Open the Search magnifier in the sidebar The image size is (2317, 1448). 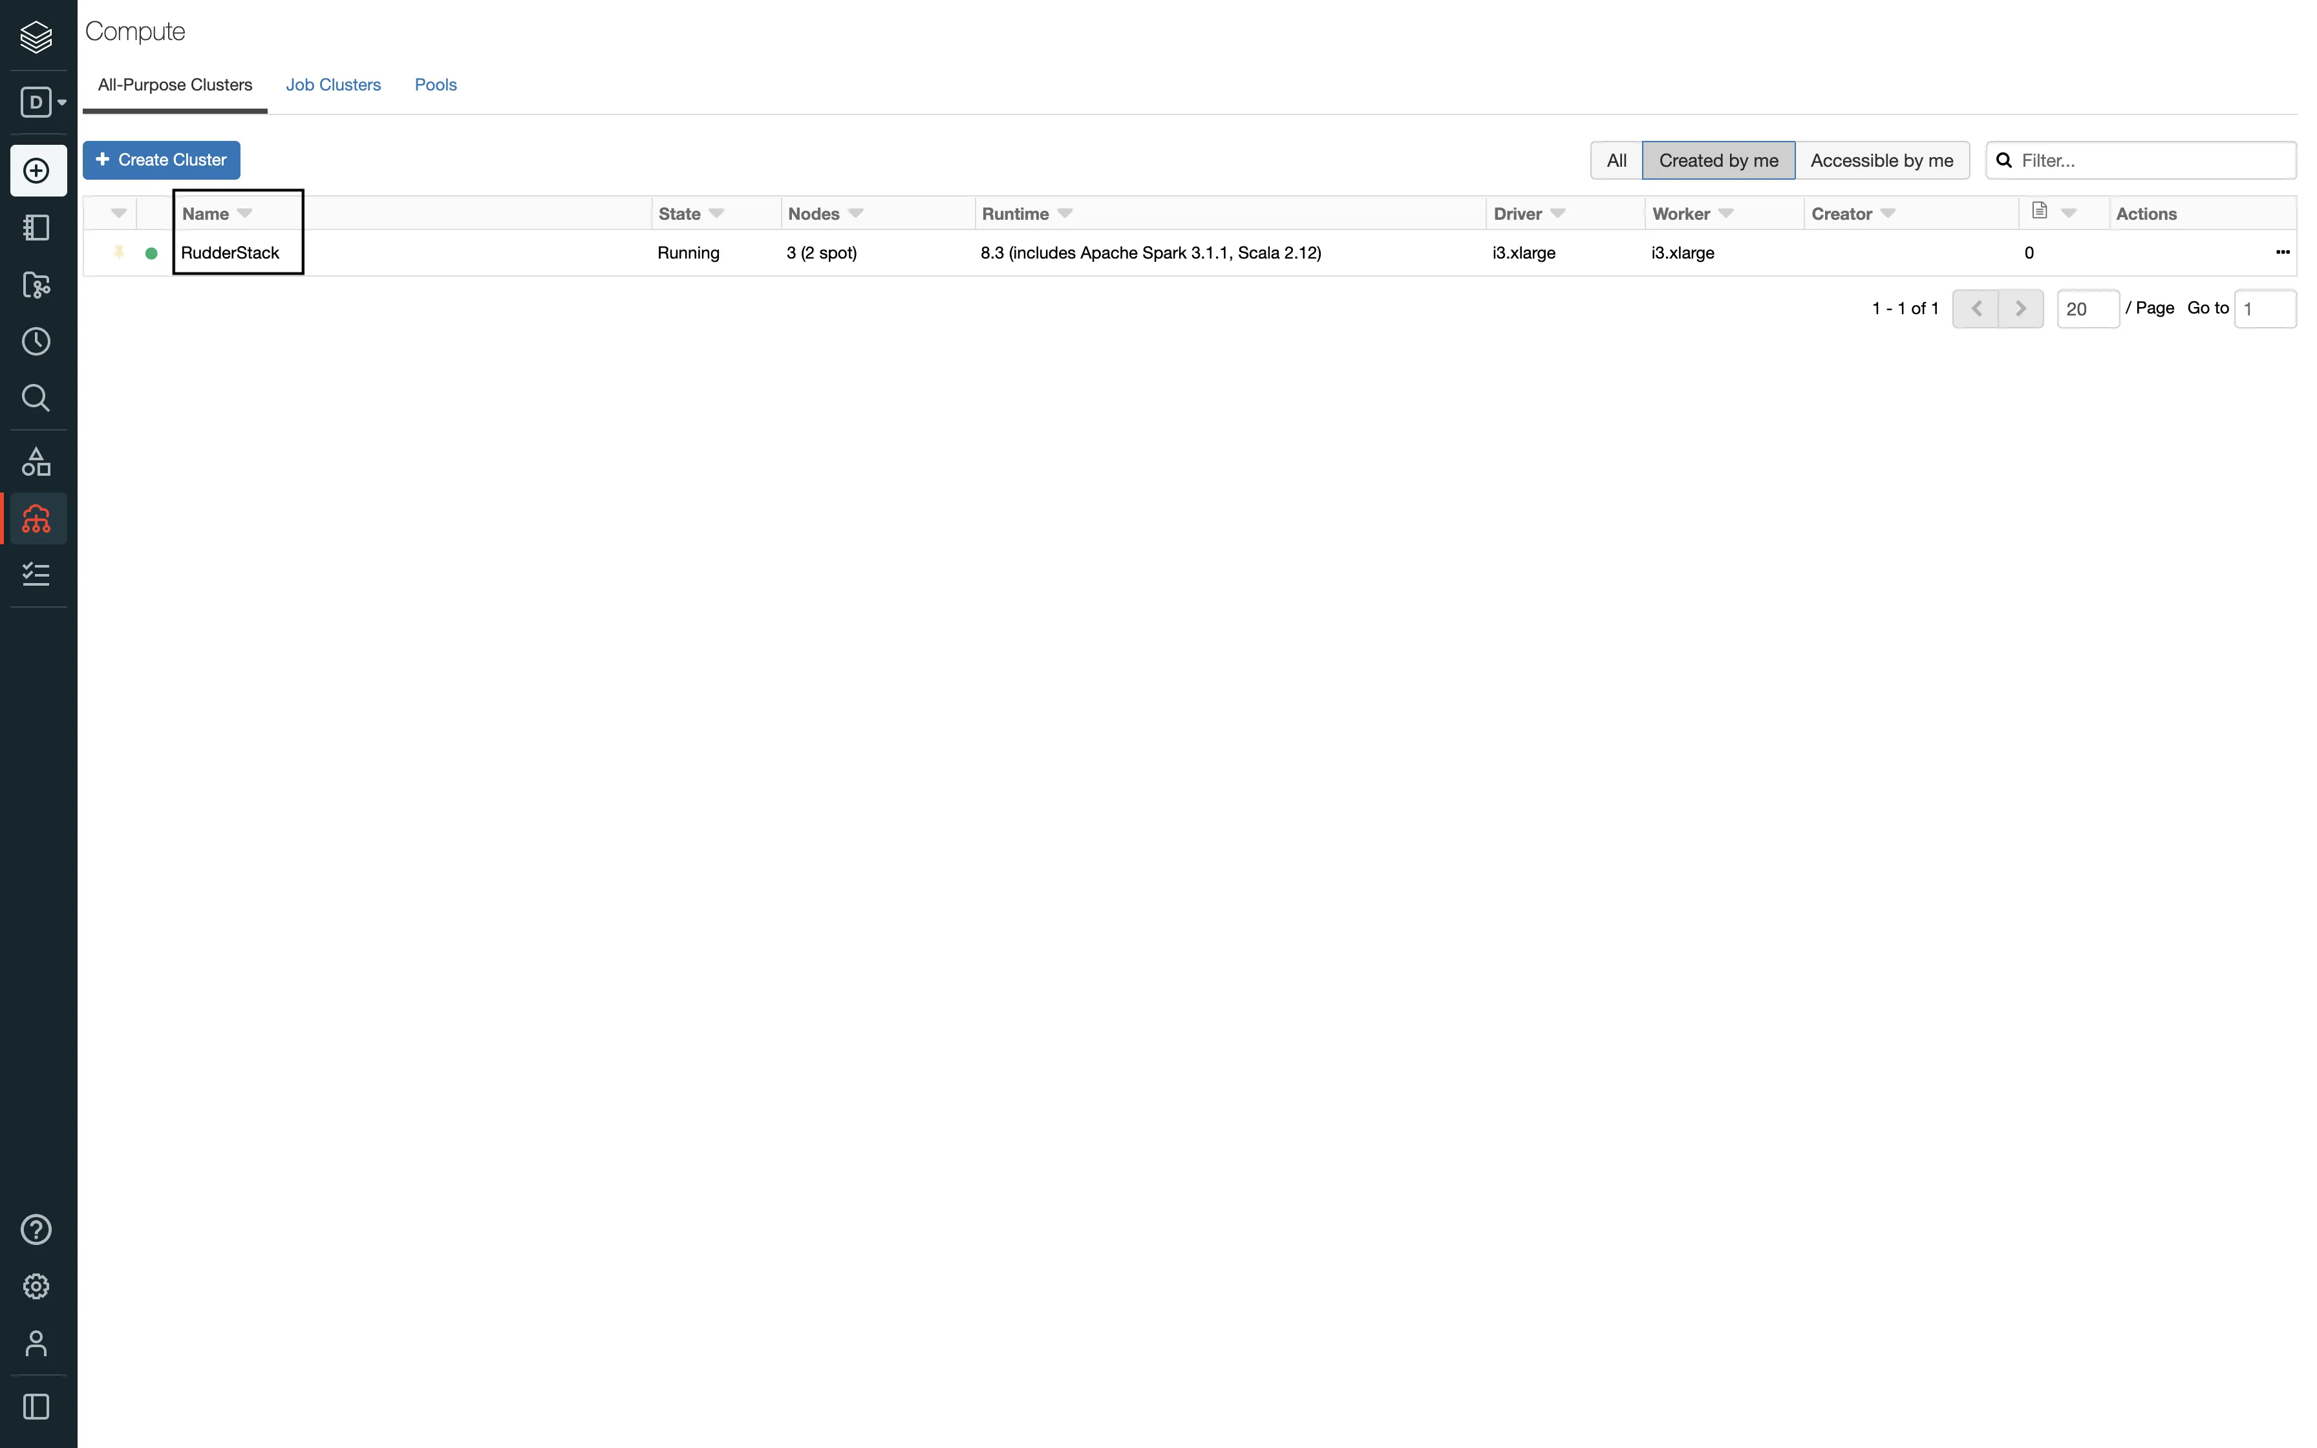click(x=36, y=398)
